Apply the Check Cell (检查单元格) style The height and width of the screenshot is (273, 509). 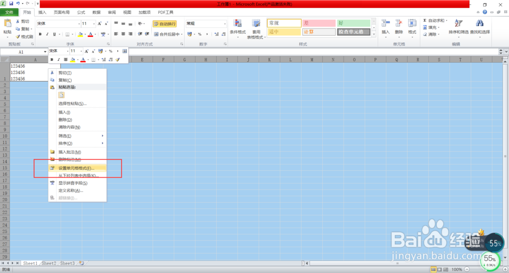coord(354,32)
